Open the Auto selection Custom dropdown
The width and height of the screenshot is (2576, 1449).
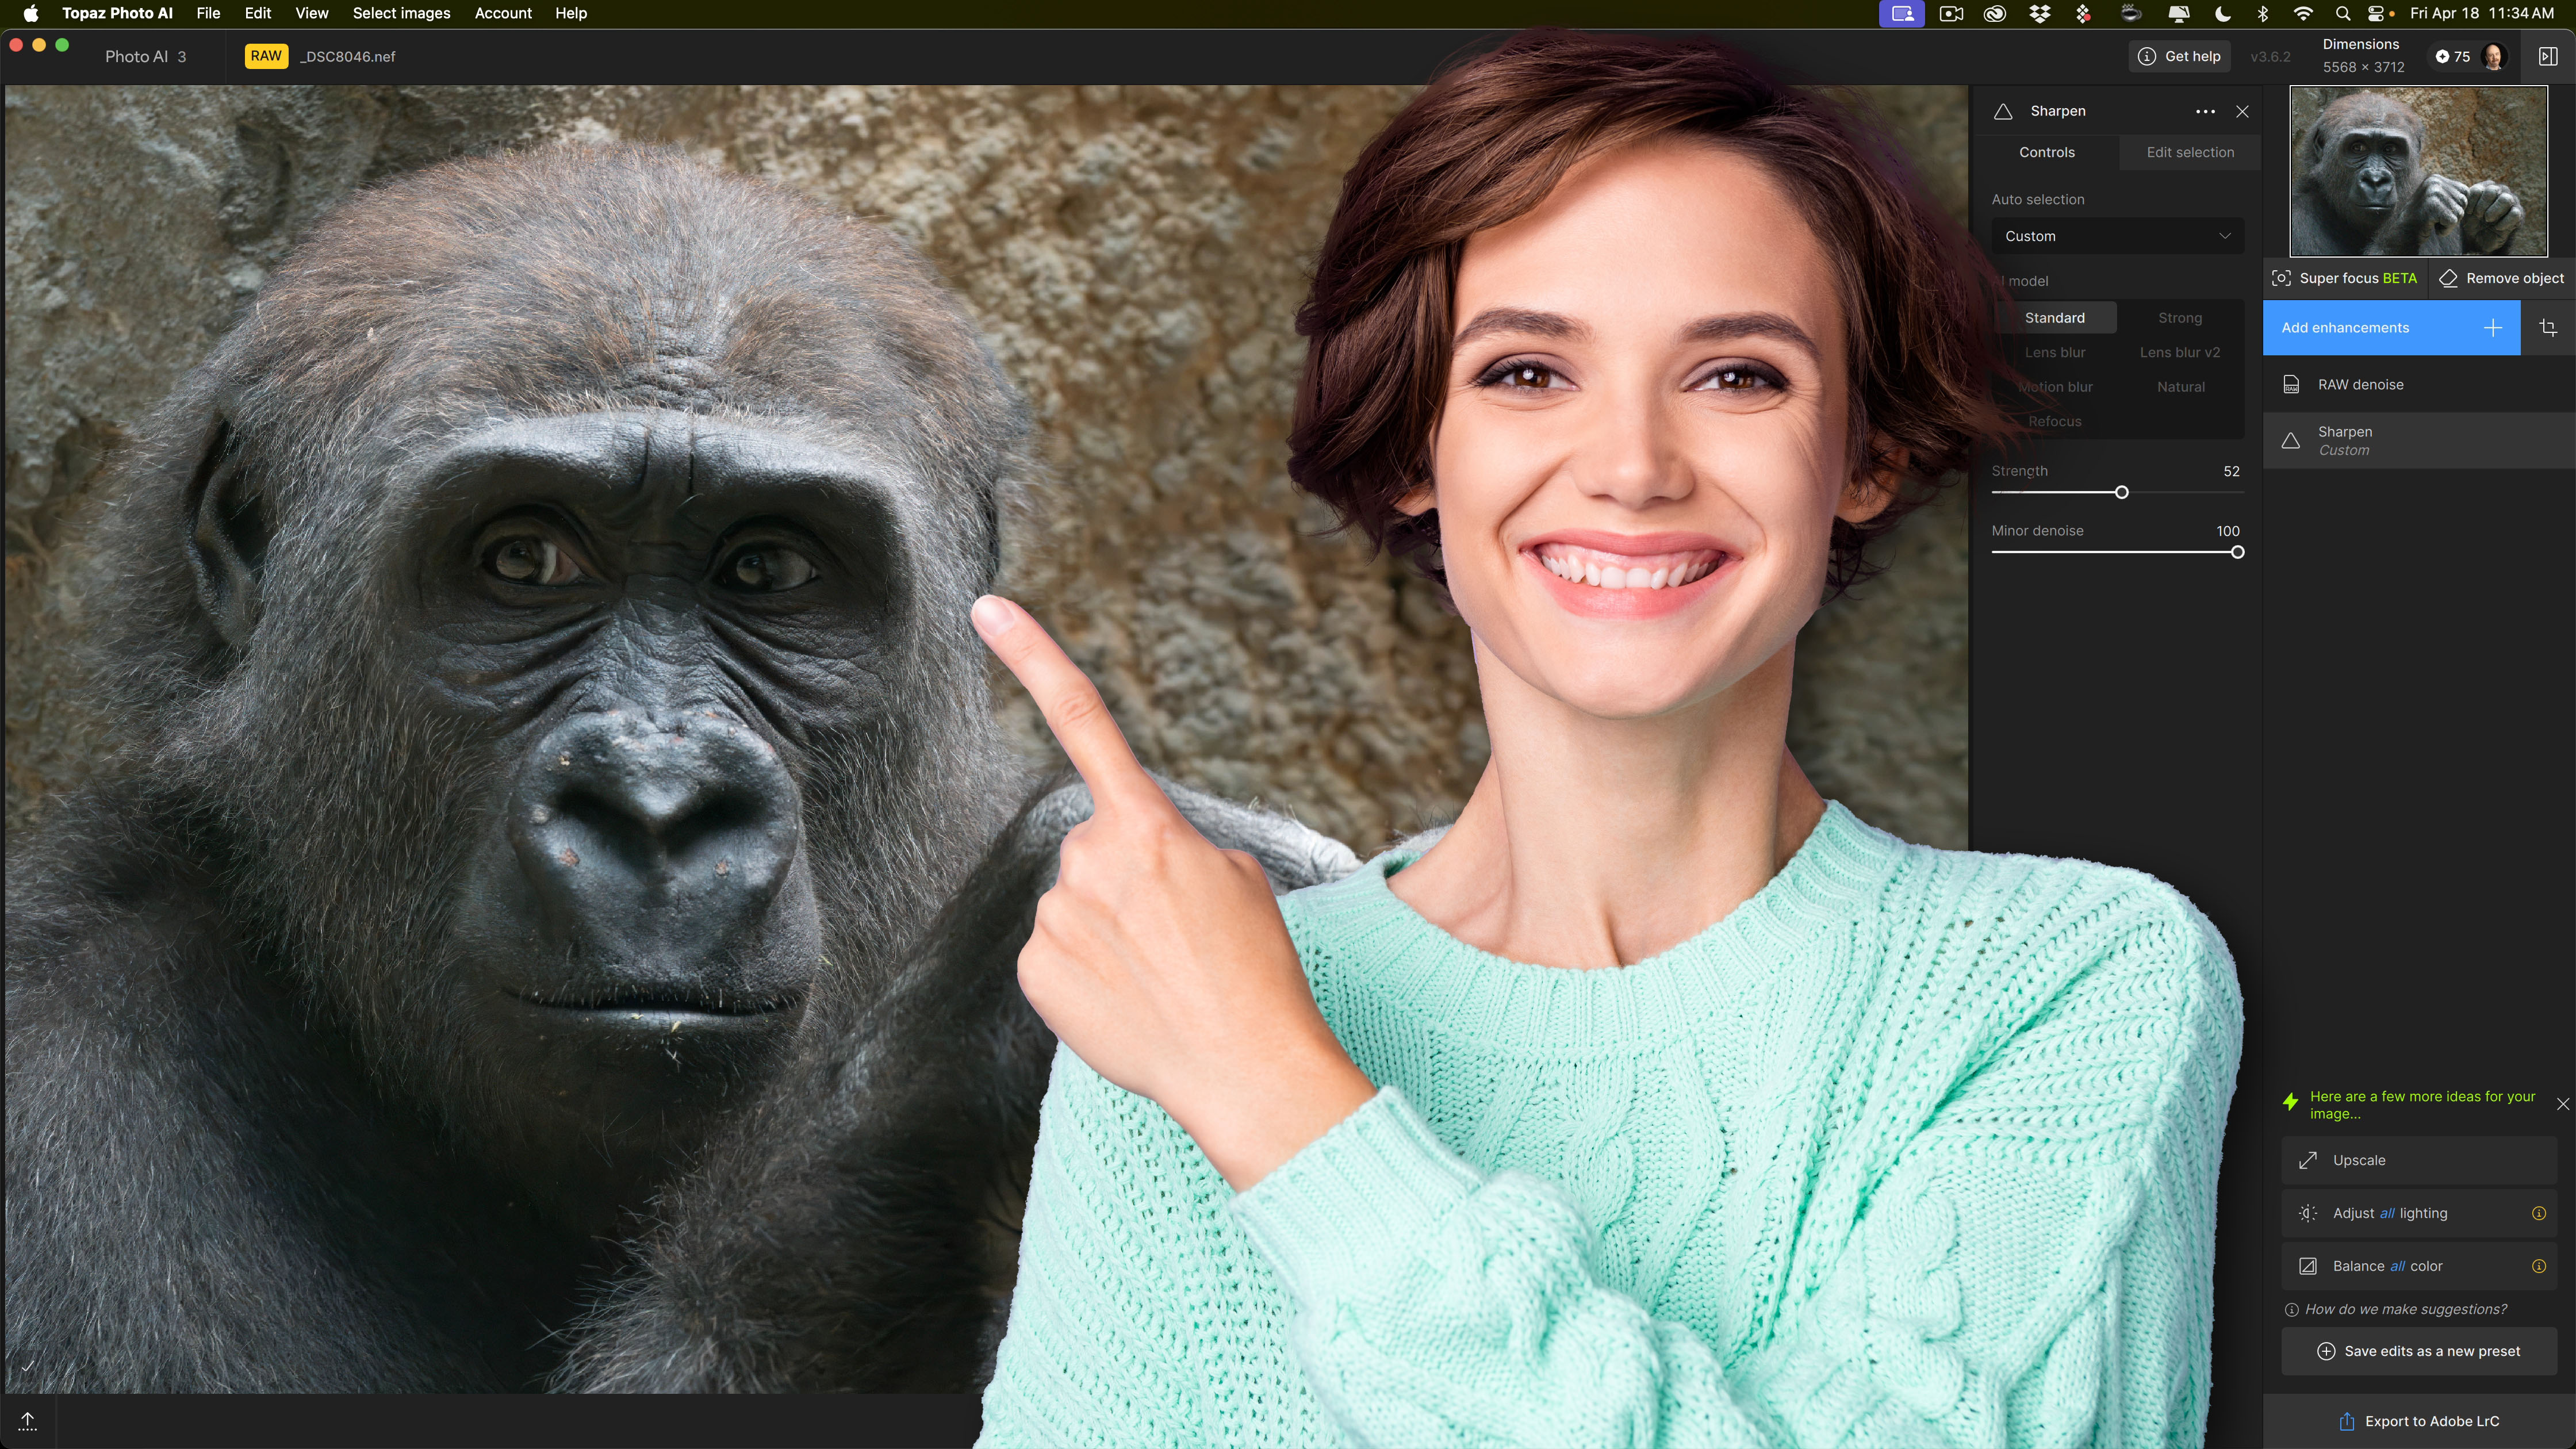pos(2117,236)
